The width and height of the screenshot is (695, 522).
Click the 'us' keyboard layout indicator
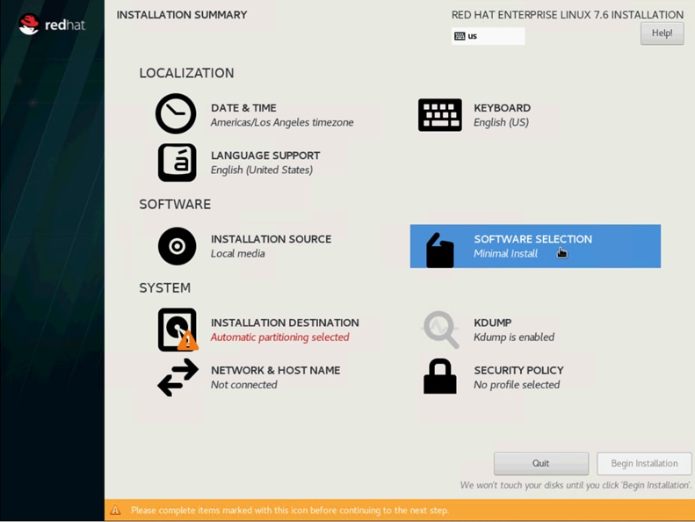(488, 36)
